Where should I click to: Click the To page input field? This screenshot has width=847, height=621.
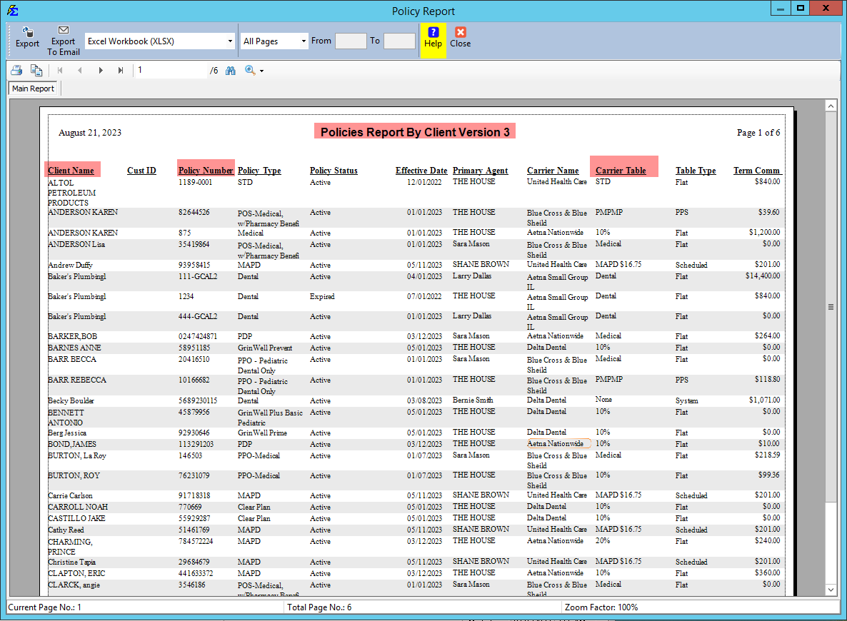(x=399, y=41)
